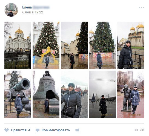The image size is (149, 136).
Task: Open photo of tree with colorful fence base
Action: tap(102, 45)
